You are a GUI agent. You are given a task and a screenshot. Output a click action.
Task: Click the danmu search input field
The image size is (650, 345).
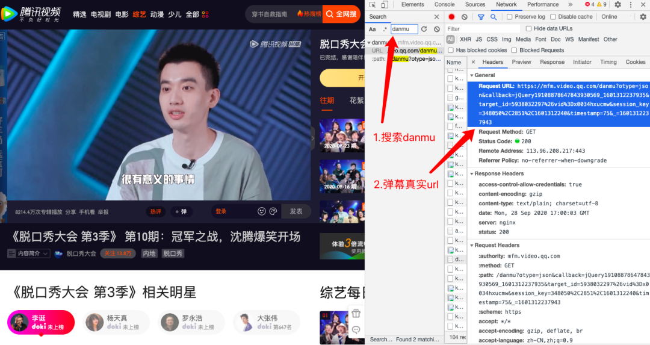click(404, 29)
